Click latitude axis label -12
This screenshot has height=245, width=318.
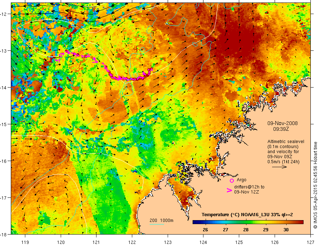pos(4,14)
